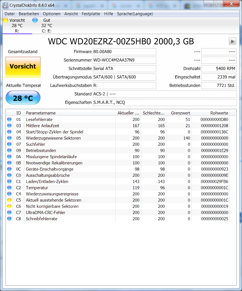This screenshot has width=242, height=291.
Task: Select raw value 000000001208
Action: tap(215, 126)
